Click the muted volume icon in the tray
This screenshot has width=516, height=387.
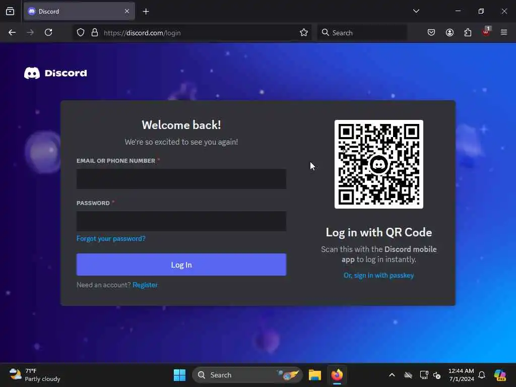[x=437, y=375]
